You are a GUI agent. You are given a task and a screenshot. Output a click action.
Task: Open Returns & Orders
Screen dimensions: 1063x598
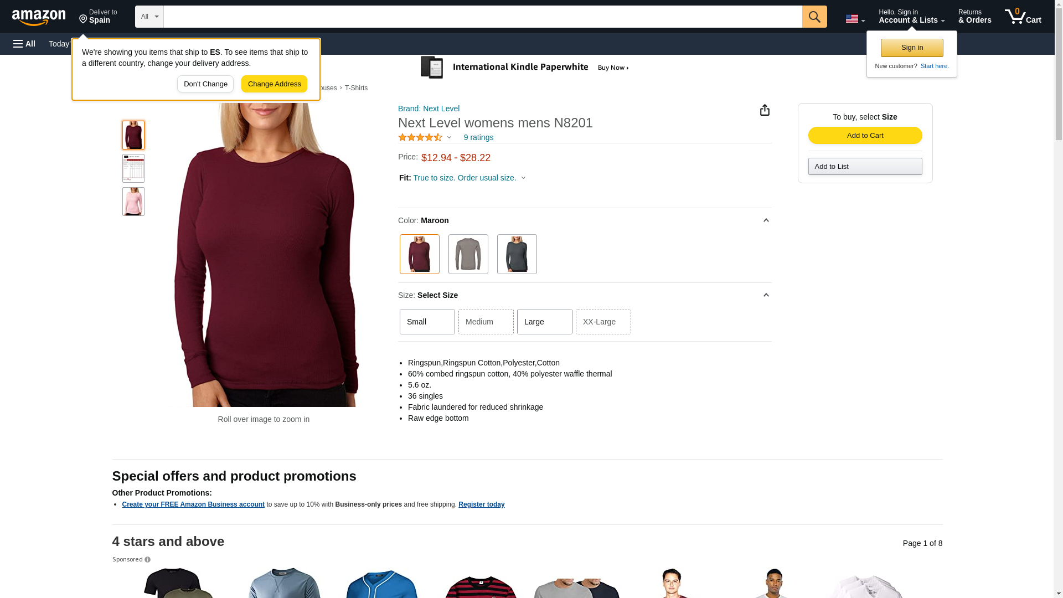tap(974, 17)
